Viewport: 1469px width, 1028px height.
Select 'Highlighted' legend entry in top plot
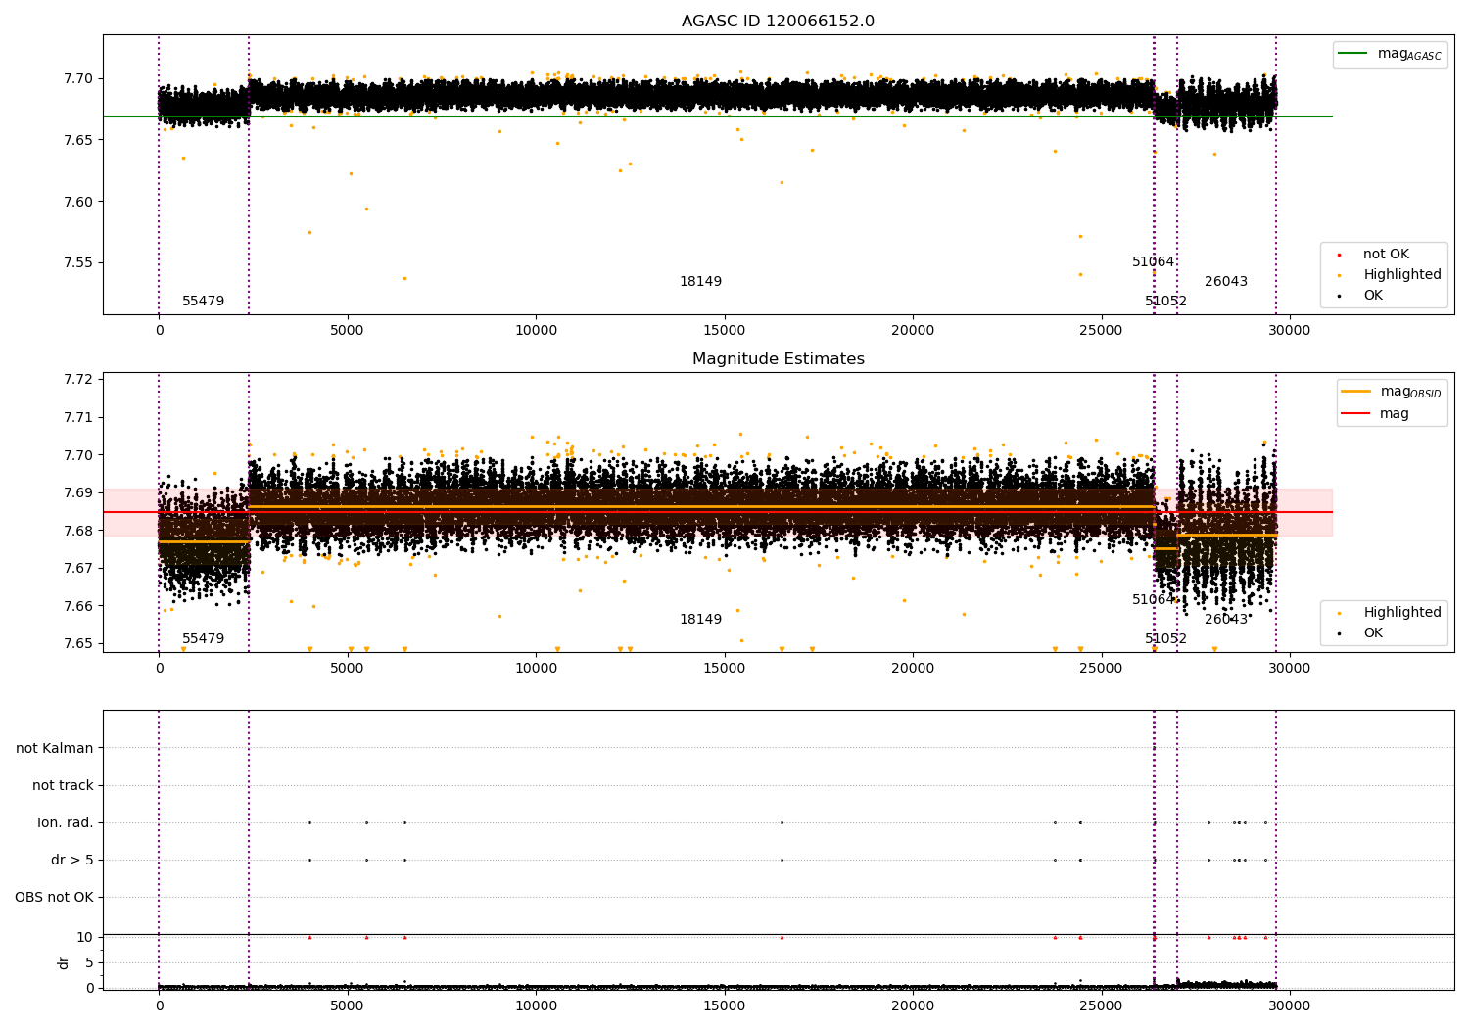(x=1402, y=275)
